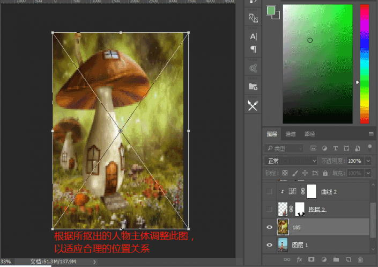Click the 33% zoom level field
This screenshot has width=378, height=267.
pyautogui.click(x=6, y=262)
